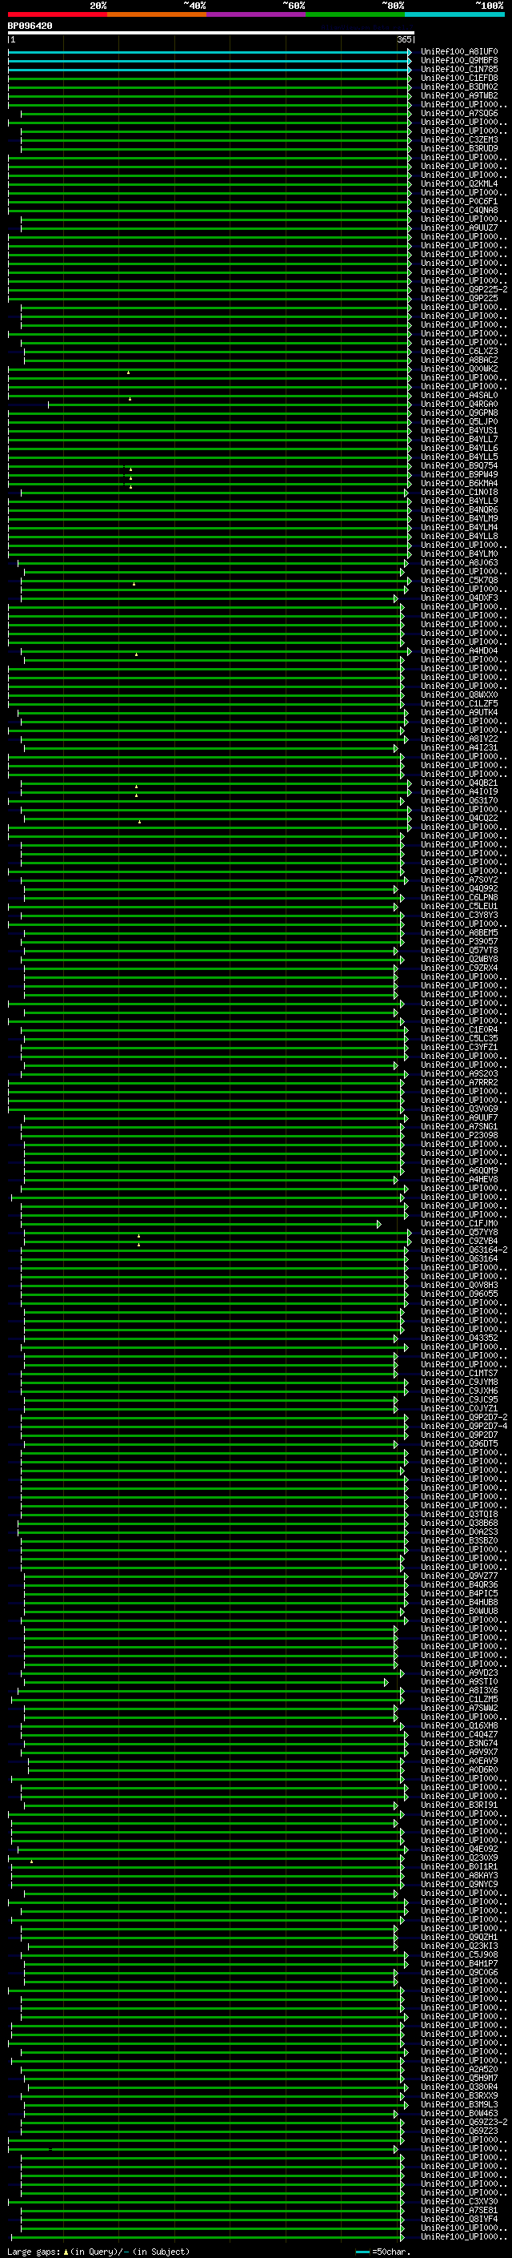The height and width of the screenshot is (2258, 512).
Task: Click the UniRef100_C1E0R4 hit name
Action: (459, 1030)
